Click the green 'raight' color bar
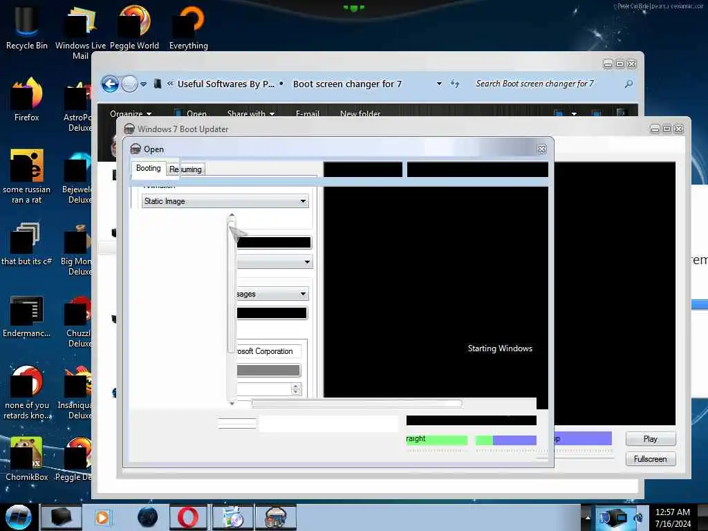 (437, 439)
